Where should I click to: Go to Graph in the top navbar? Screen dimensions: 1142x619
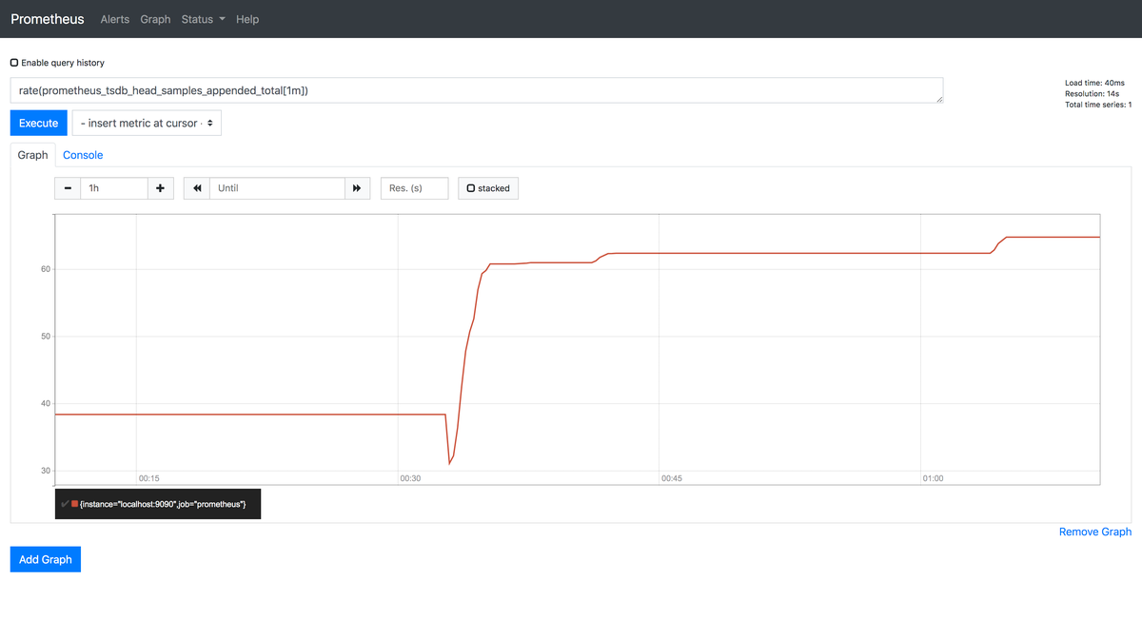(155, 19)
